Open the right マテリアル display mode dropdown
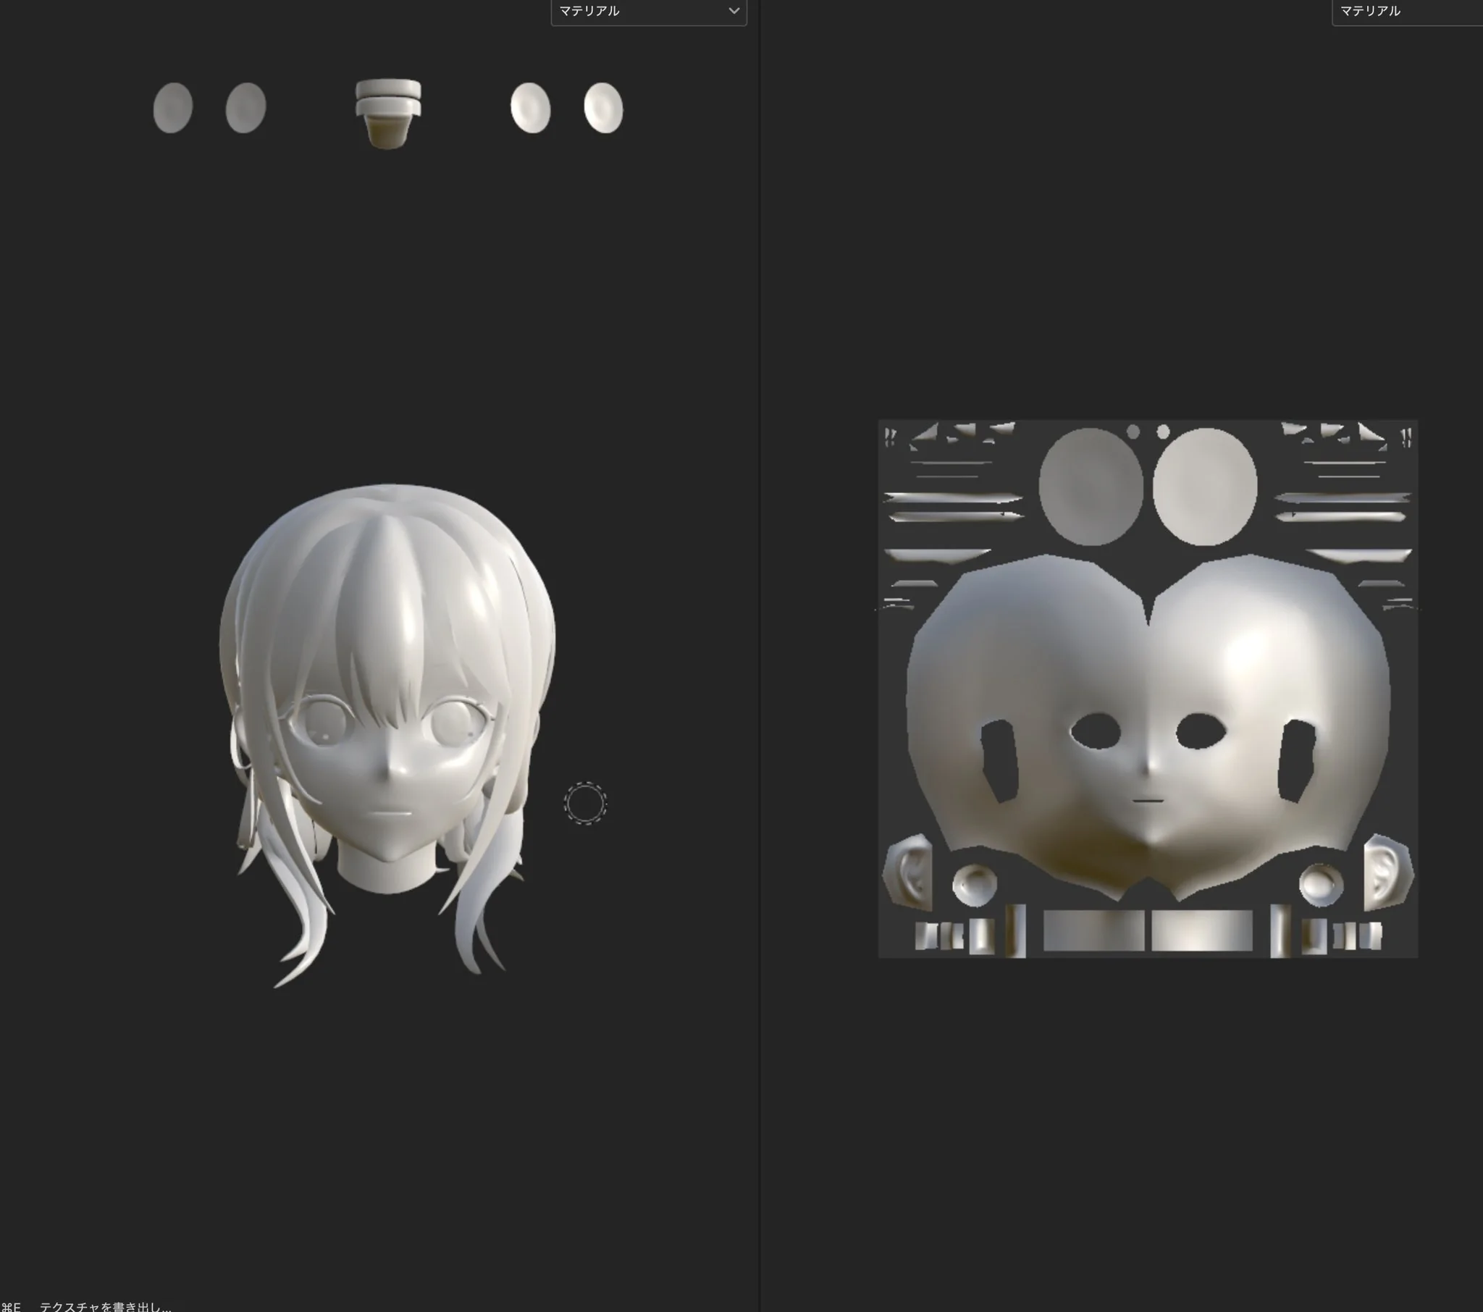The image size is (1483, 1312). point(1406,11)
